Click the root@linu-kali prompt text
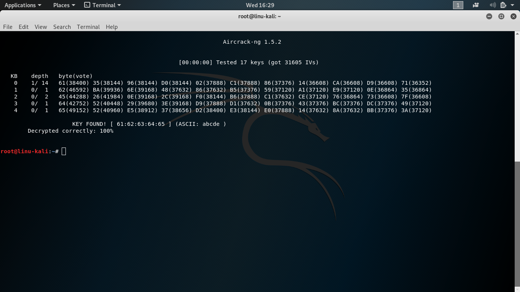Screen dimensions: 520x292 (24, 151)
